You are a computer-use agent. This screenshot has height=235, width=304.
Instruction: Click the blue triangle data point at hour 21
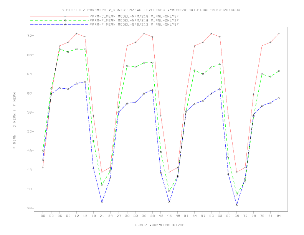[x=102, y=202]
